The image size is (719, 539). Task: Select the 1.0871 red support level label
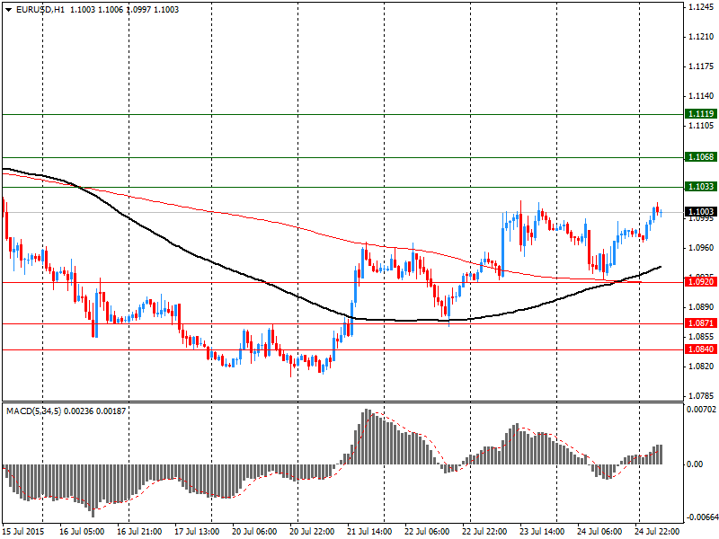pyautogui.click(x=701, y=323)
